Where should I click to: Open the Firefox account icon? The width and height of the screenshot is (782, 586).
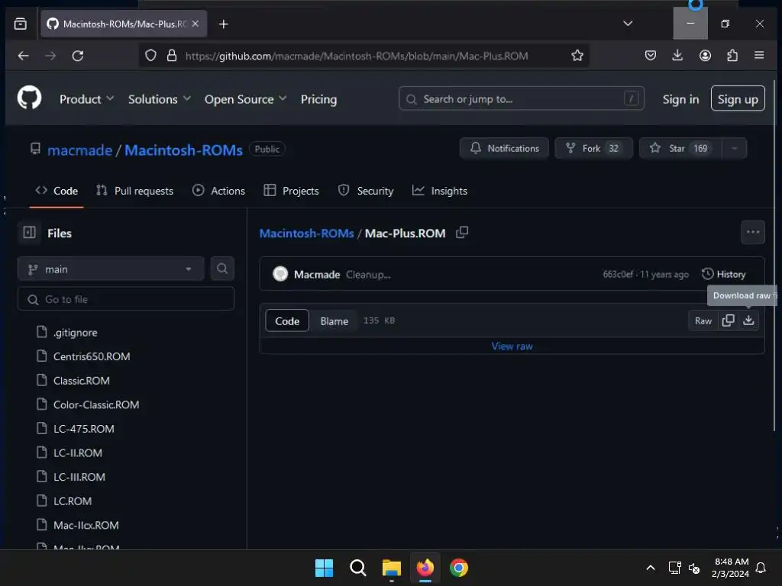tap(705, 55)
